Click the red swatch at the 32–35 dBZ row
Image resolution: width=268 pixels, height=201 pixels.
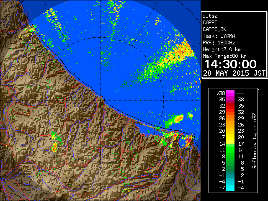tap(230, 106)
